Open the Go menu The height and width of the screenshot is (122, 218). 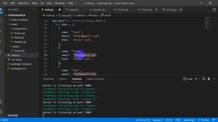coord(42,3)
